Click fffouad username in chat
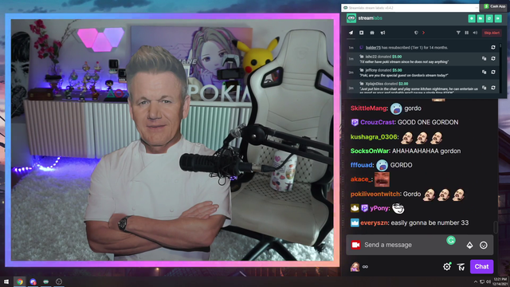510x287 pixels. (362, 165)
